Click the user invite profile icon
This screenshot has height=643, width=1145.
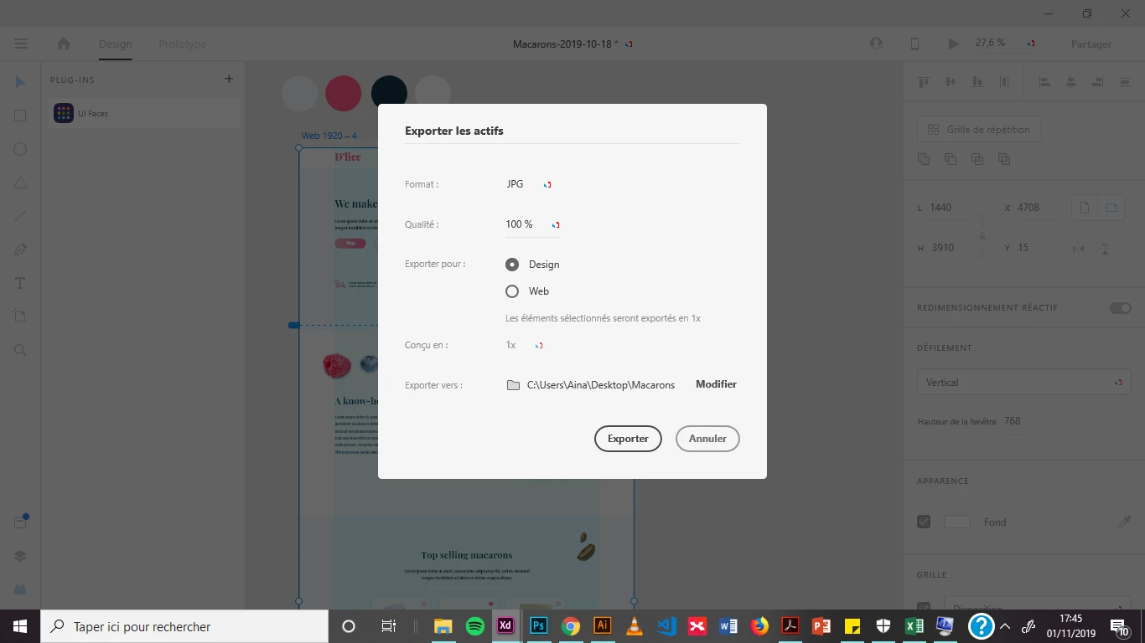877,44
